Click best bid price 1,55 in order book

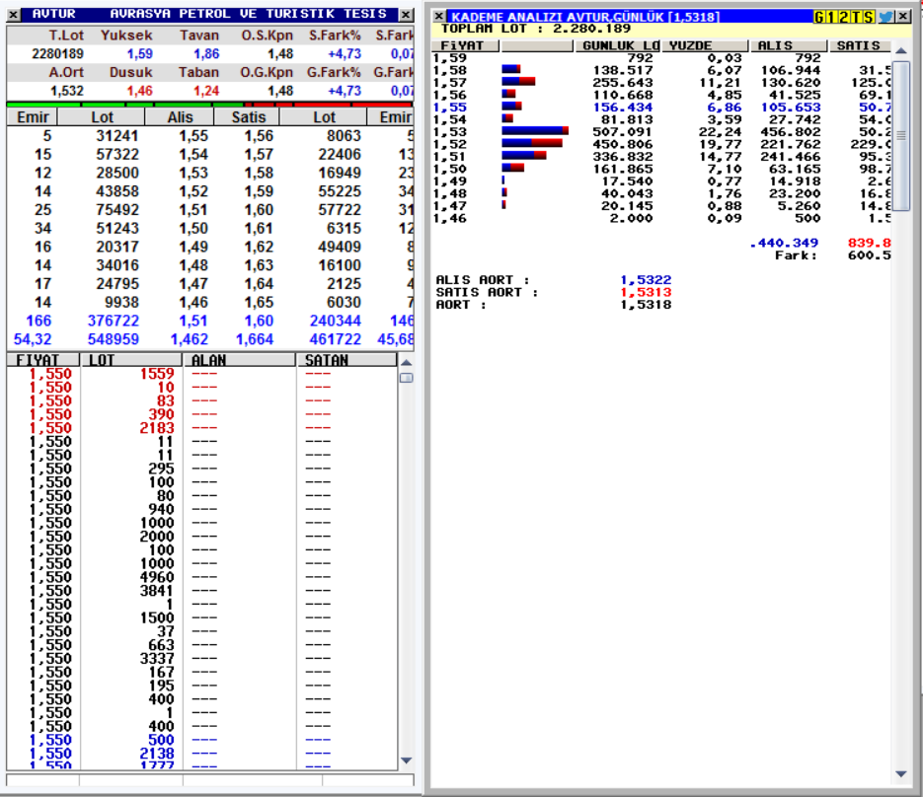[x=193, y=136]
